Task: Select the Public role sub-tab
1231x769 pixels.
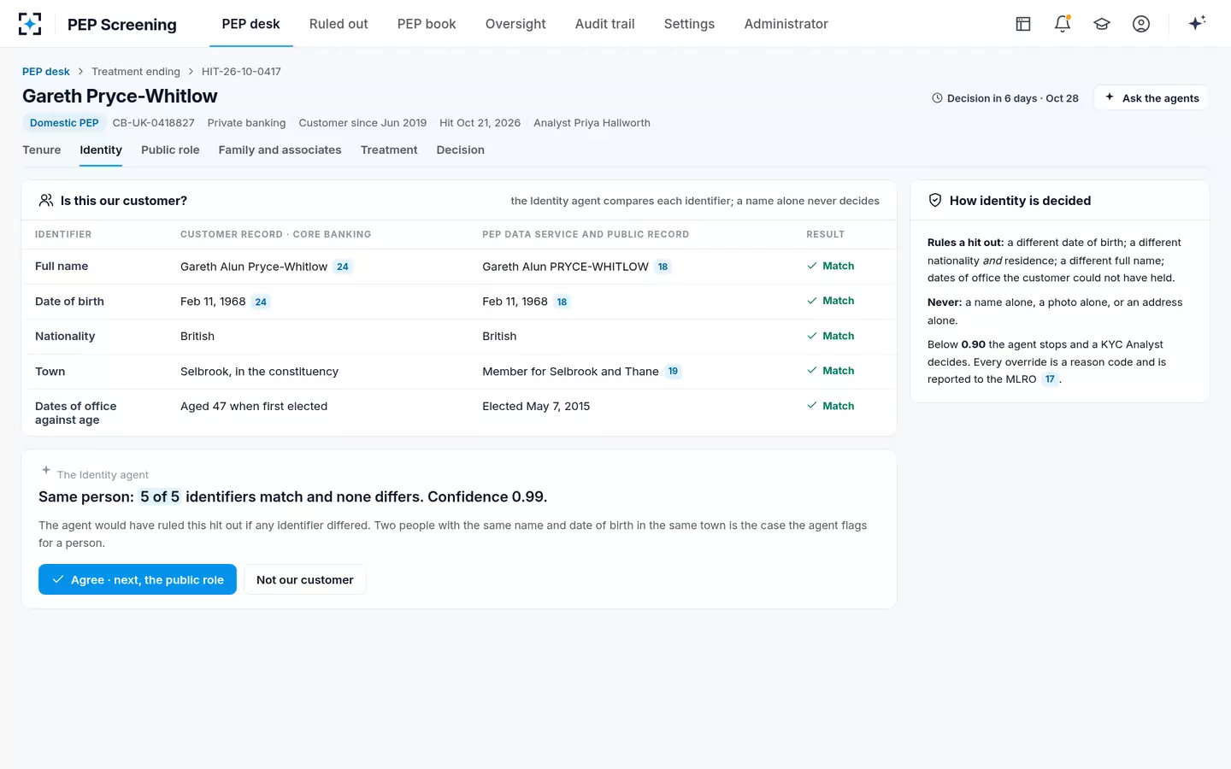Action: (x=170, y=150)
